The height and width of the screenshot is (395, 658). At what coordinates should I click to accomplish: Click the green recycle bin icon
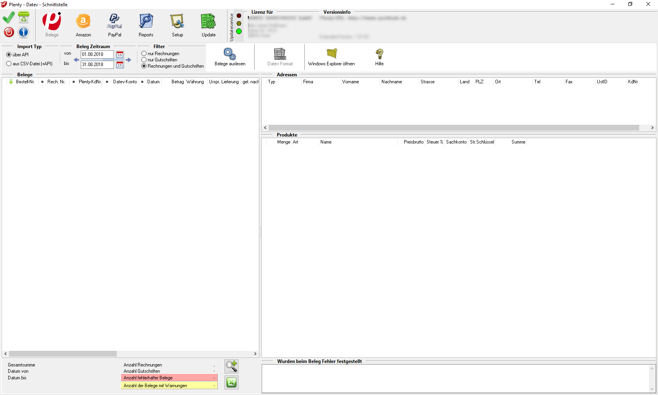point(23,18)
